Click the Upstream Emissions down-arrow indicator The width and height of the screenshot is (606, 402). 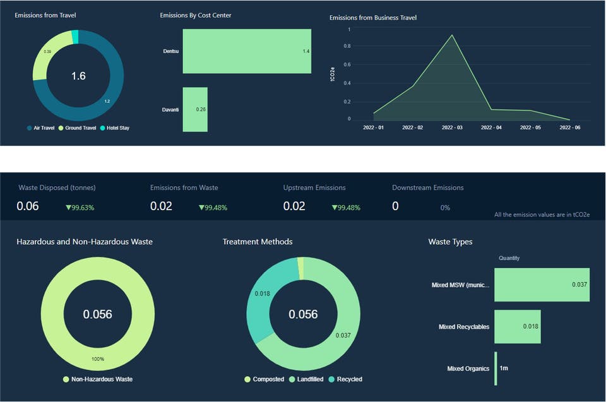pyautogui.click(x=345, y=207)
